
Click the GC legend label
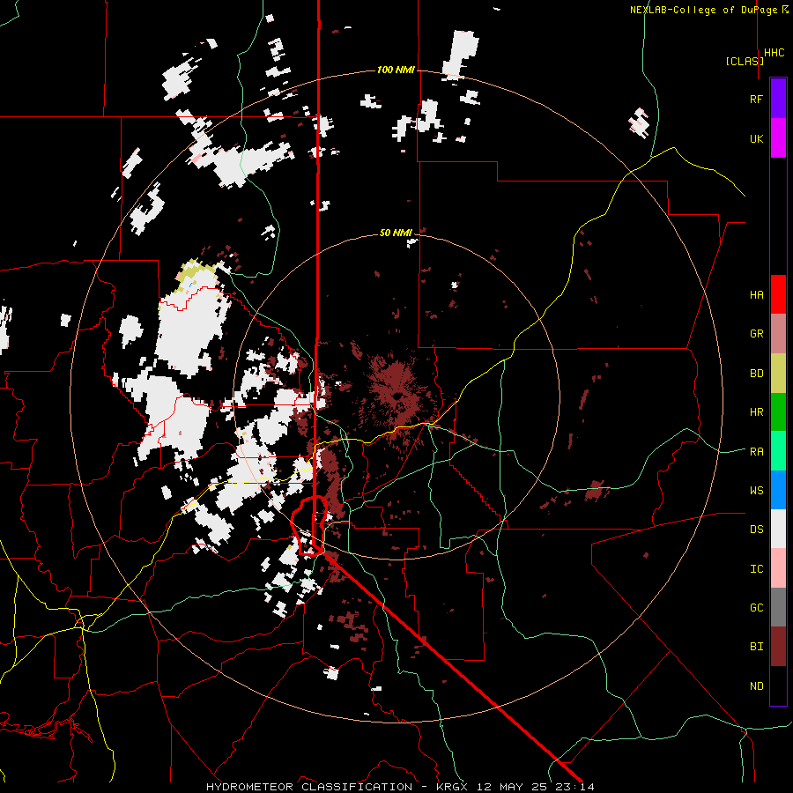pyautogui.click(x=756, y=607)
